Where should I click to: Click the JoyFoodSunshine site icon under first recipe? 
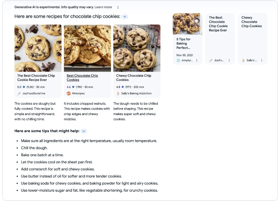click(19, 93)
